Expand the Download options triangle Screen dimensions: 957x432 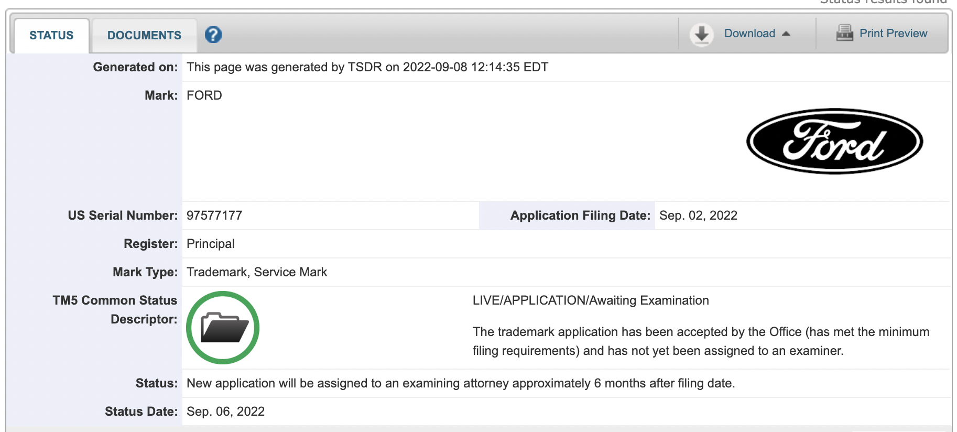click(x=786, y=34)
